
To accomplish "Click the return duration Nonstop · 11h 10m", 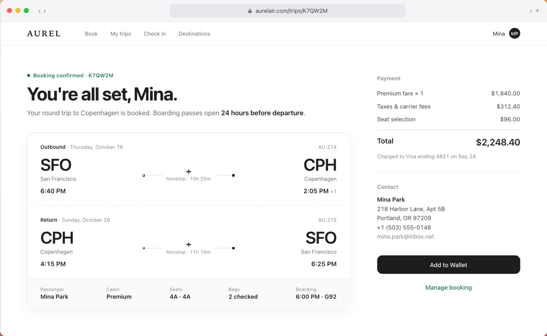I will pos(188,252).
